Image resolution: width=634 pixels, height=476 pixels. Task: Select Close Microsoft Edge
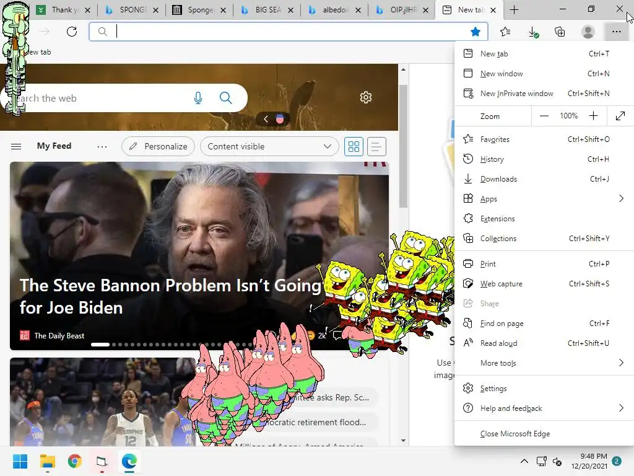click(x=544, y=434)
